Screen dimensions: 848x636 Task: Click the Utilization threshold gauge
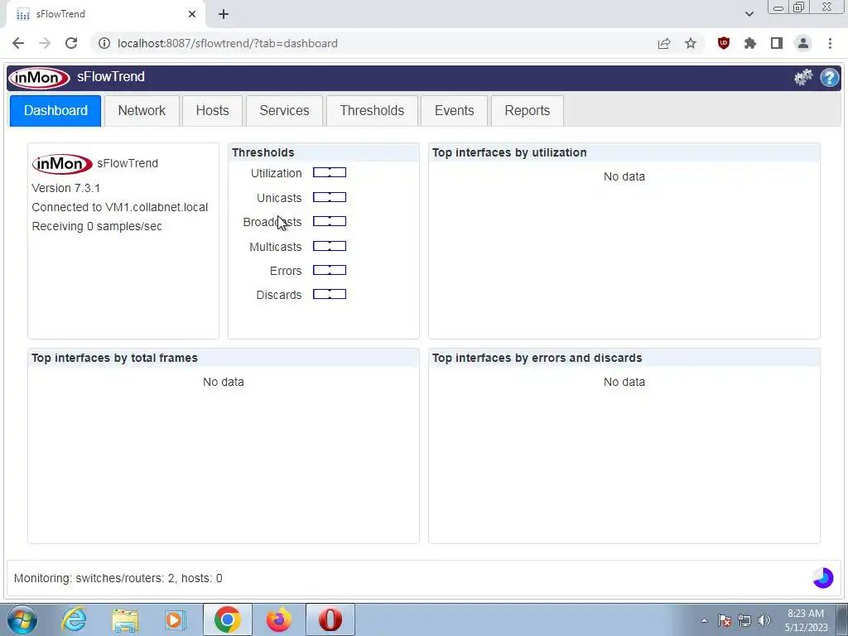[x=330, y=172]
